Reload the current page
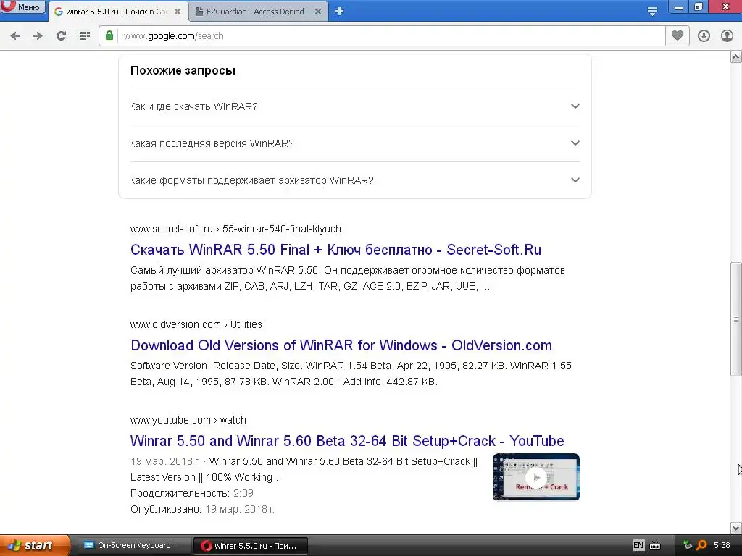Screen dimensions: 742x556 tap(61, 36)
